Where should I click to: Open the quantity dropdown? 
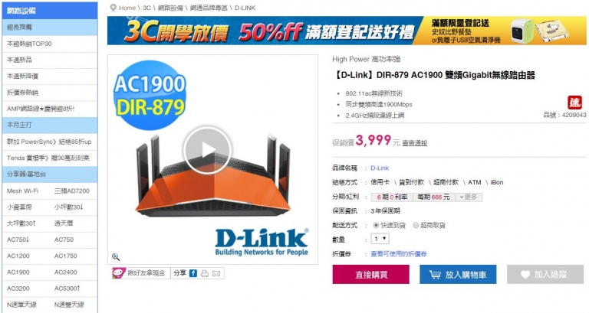(x=380, y=239)
